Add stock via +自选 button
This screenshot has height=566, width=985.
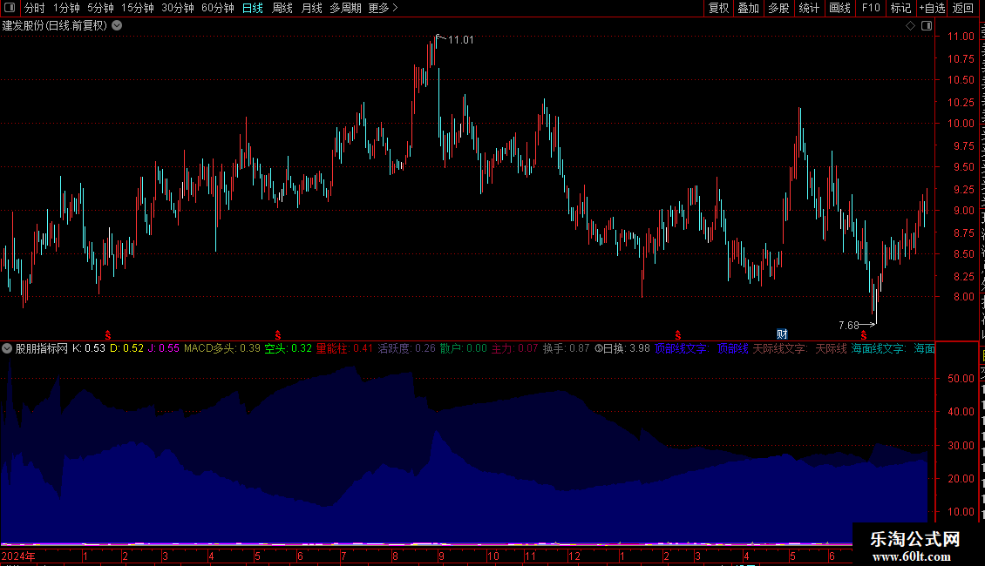click(x=932, y=8)
